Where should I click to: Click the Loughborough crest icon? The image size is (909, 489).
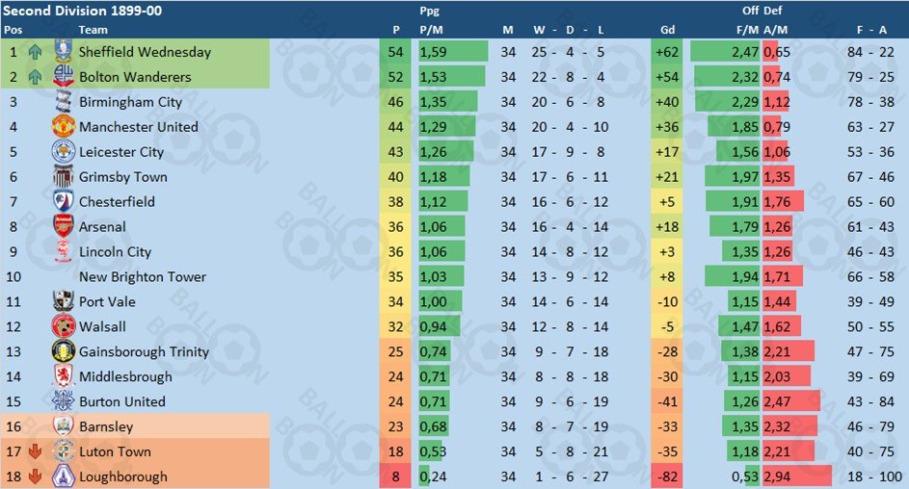(x=64, y=476)
